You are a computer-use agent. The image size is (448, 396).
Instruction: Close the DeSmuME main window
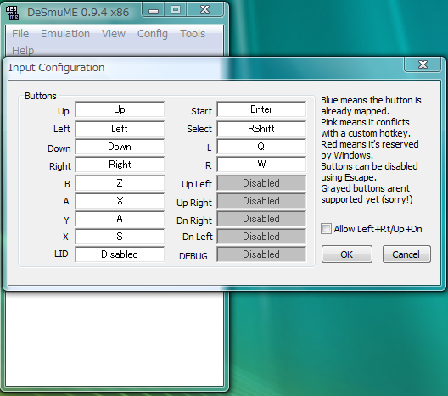[204, 10]
